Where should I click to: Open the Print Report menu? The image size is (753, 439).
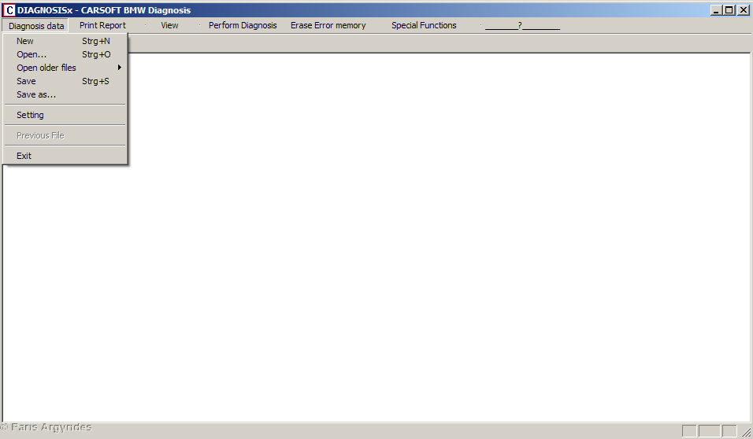coord(102,25)
